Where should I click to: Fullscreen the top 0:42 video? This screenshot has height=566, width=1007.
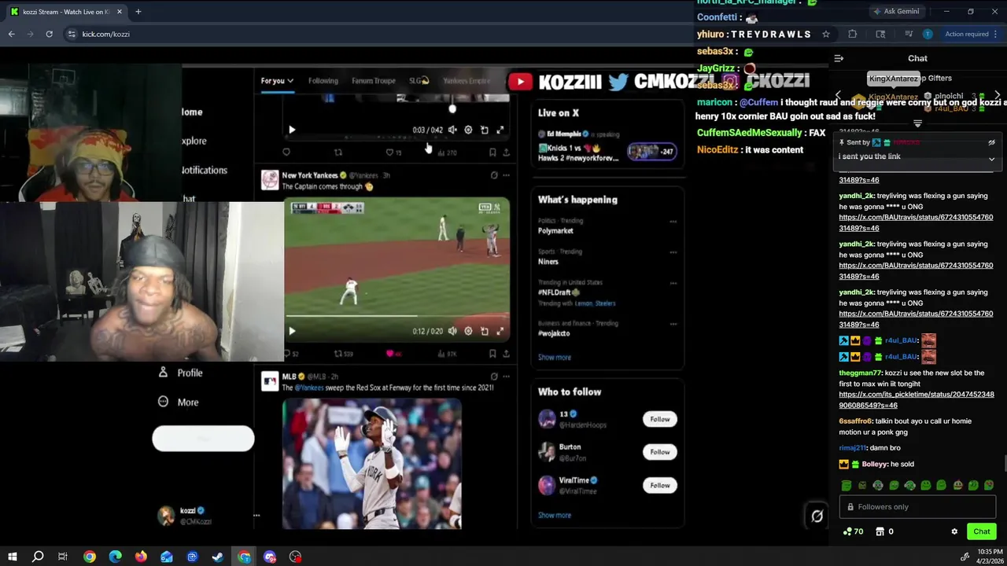[500, 130]
